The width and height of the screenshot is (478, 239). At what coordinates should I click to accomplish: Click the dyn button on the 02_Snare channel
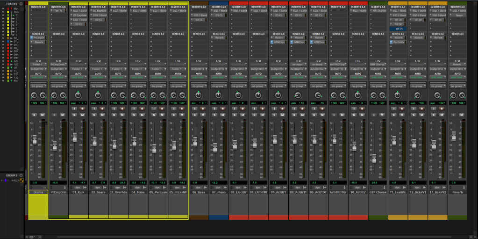(98, 187)
